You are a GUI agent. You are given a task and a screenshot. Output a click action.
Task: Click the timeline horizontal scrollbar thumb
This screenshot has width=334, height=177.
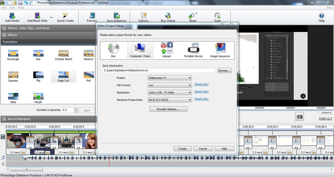27,169
